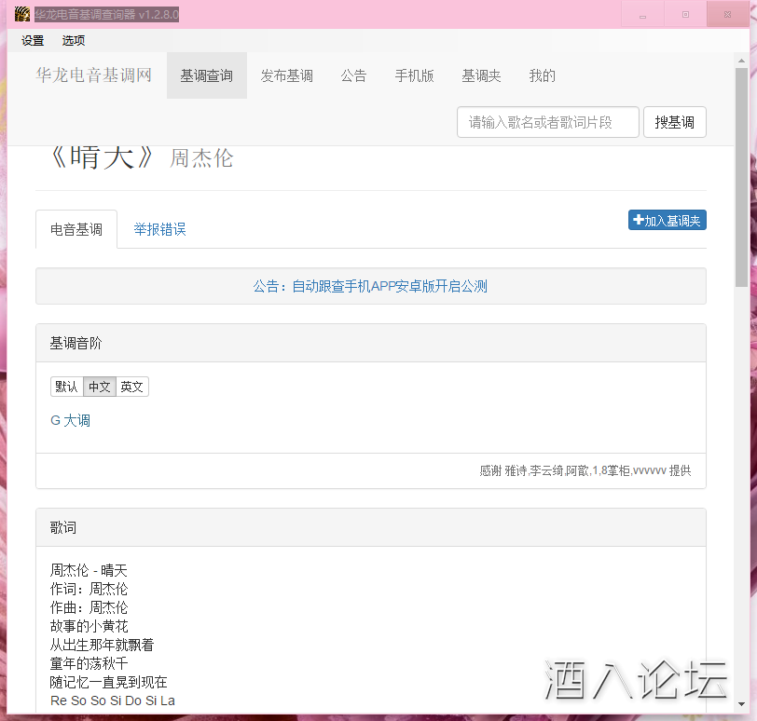Click the vertical scrollbar thumb
757x721 pixels.
pos(741,178)
